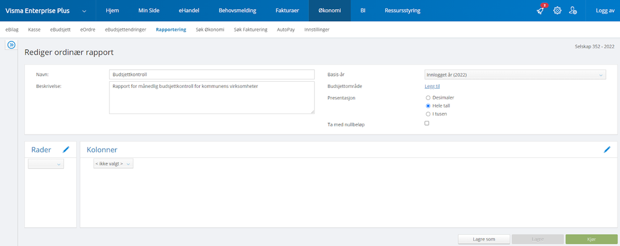620x246 pixels.
Task: Switch to the eOrdre tab
Action: [x=88, y=30]
